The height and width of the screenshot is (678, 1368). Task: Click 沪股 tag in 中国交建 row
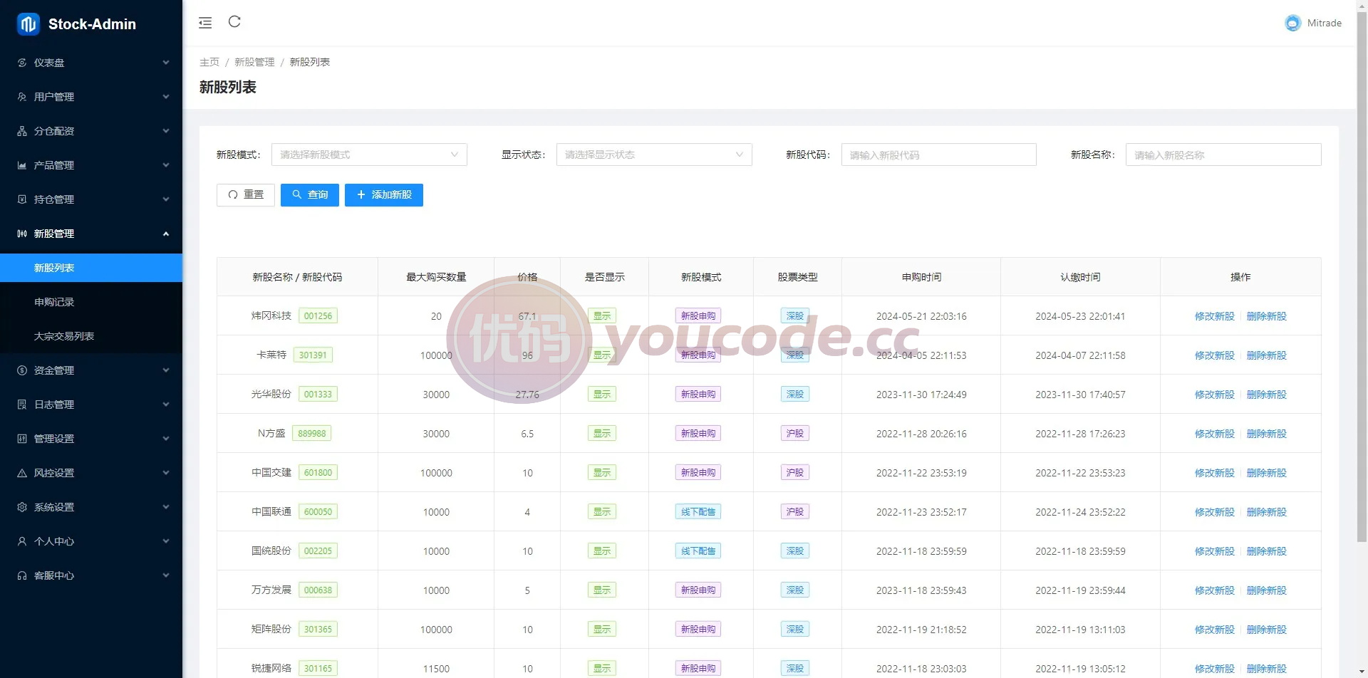tap(795, 472)
